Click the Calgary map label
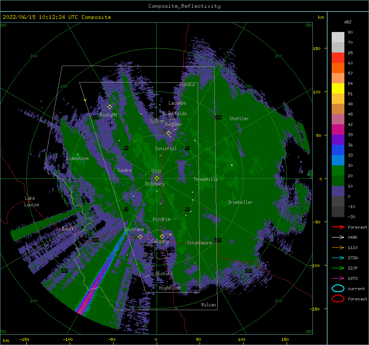The height and width of the screenshot is (345, 369). [160, 241]
